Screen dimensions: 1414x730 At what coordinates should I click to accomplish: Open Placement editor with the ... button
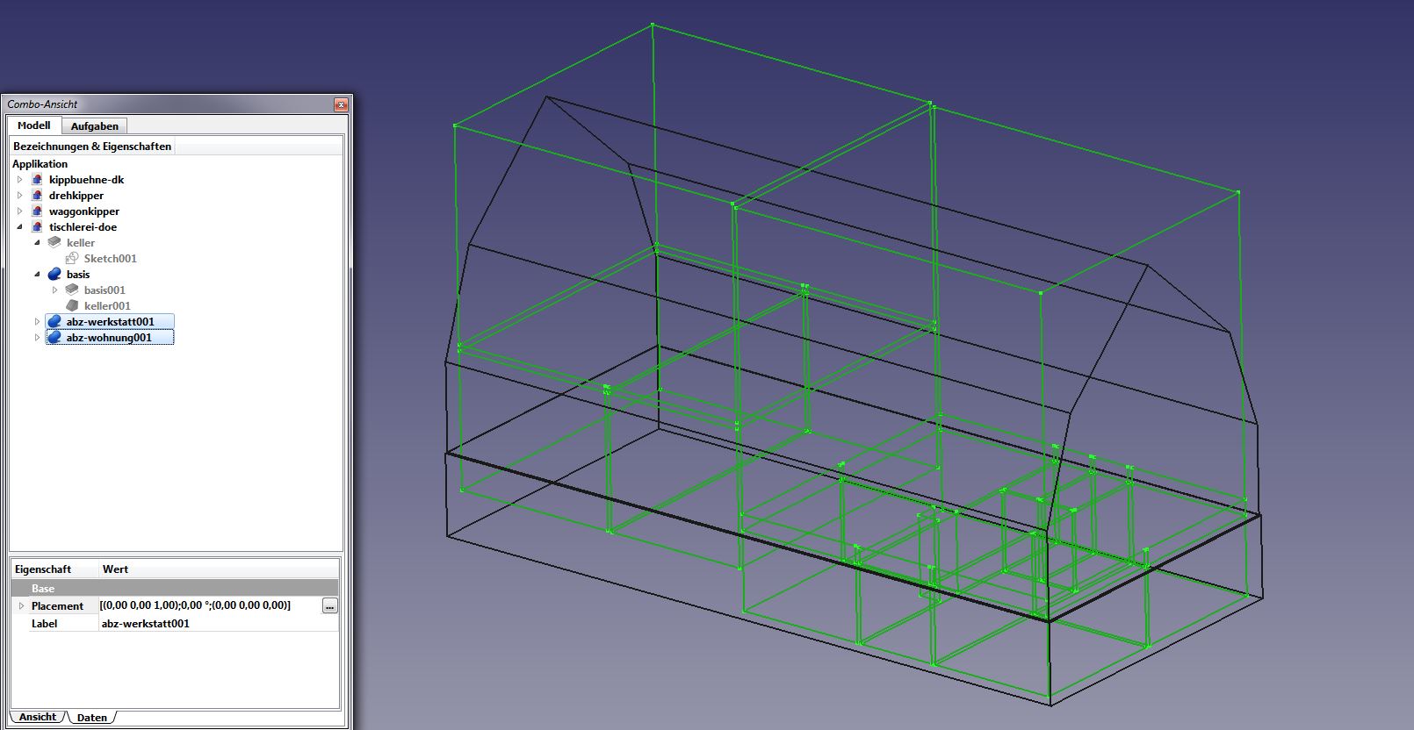click(x=329, y=606)
